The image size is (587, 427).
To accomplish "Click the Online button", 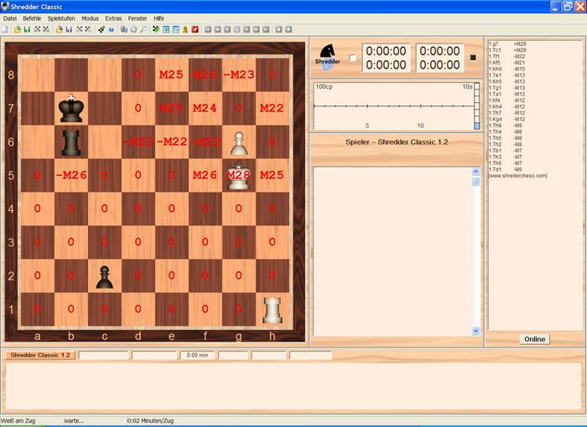I will 535,339.
